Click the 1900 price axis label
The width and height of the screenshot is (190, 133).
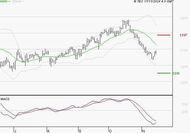tap(184, 18)
